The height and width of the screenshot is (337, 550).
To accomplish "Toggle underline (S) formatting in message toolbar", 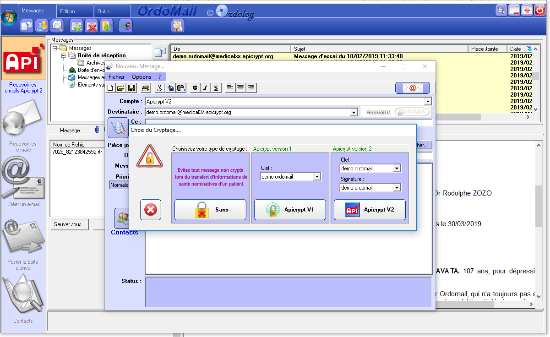I will 216,88.
